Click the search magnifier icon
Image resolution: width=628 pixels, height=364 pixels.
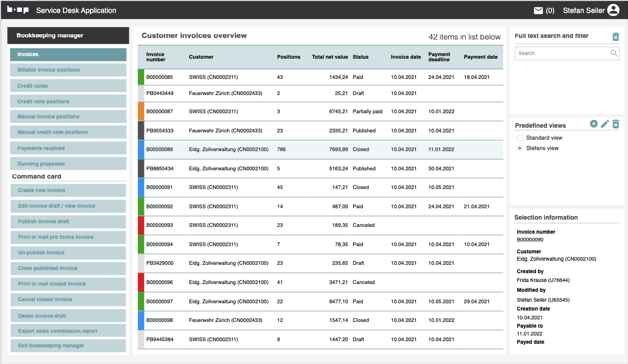click(614, 53)
